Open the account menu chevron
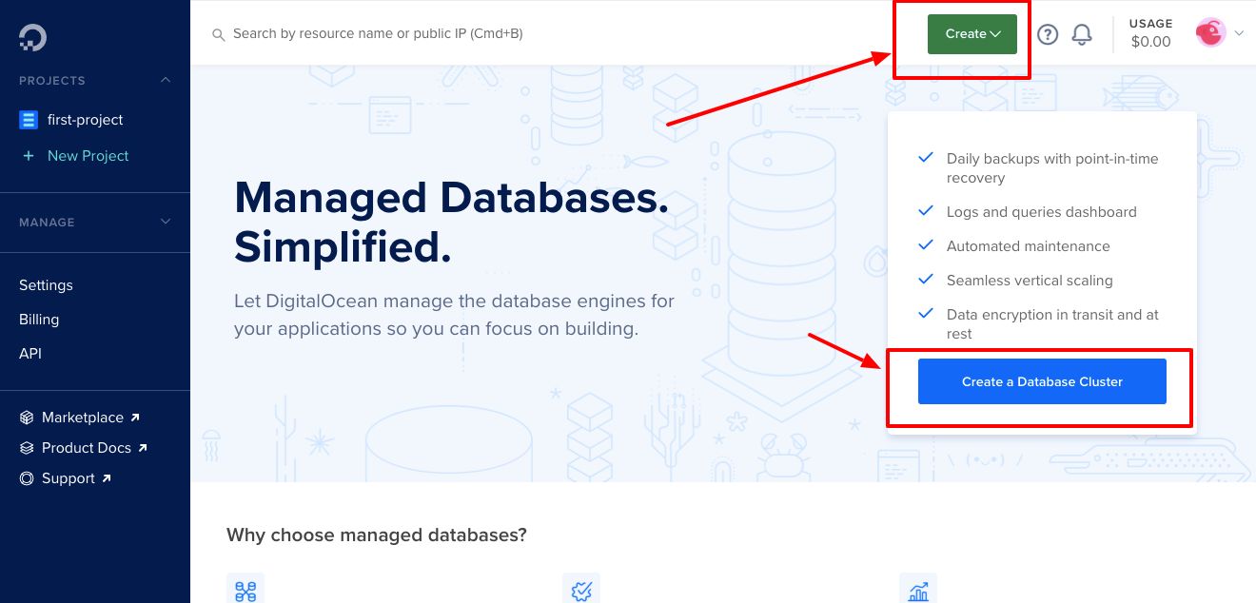Viewport: 1256px width, 603px height. 1239,33
